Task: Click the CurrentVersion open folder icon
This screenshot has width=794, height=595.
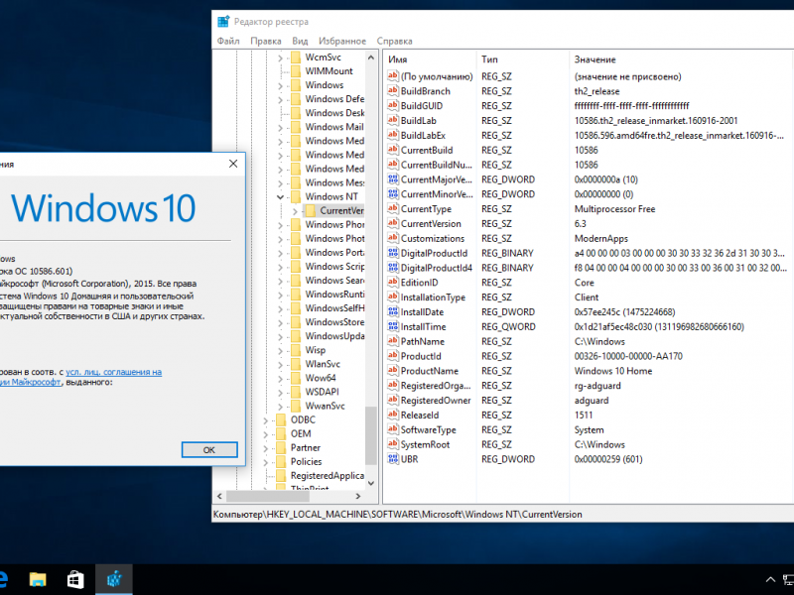Action: click(311, 210)
